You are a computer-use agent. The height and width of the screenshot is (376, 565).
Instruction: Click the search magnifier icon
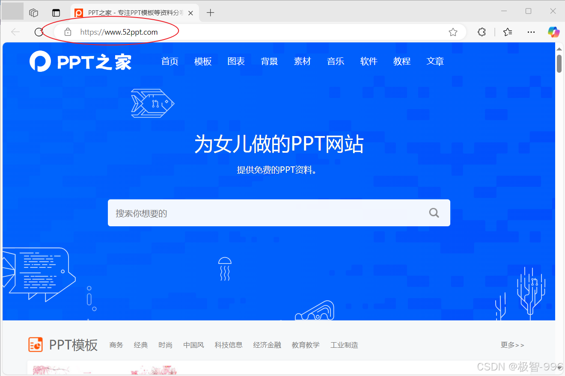tap(434, 213)
